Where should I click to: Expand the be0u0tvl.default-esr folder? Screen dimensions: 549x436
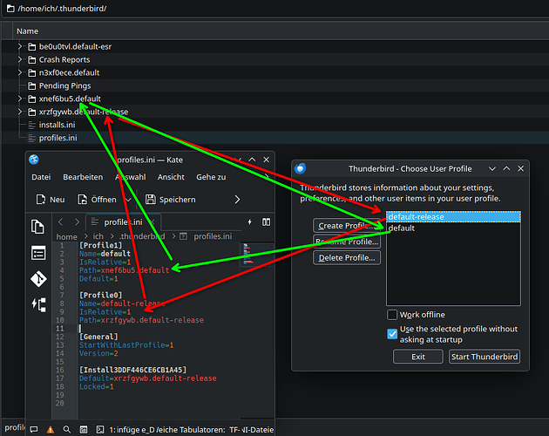[x=20, y=46]
